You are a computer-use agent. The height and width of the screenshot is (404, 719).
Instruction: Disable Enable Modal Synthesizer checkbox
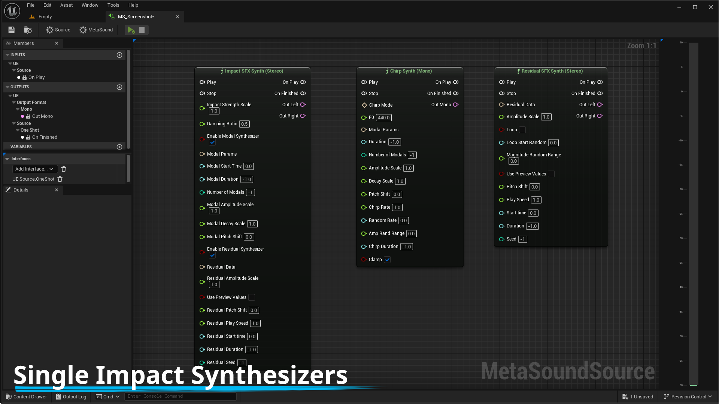point(212,143)
